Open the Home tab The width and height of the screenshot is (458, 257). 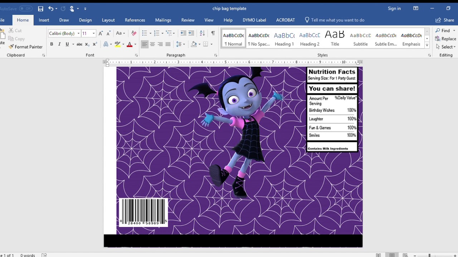click(23, 20)
